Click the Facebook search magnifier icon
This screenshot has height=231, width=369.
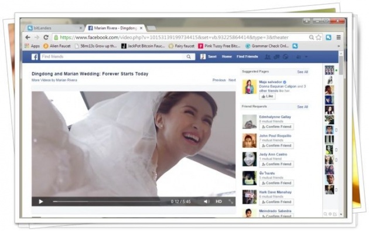pyautogui.click(x=189, y=57)
